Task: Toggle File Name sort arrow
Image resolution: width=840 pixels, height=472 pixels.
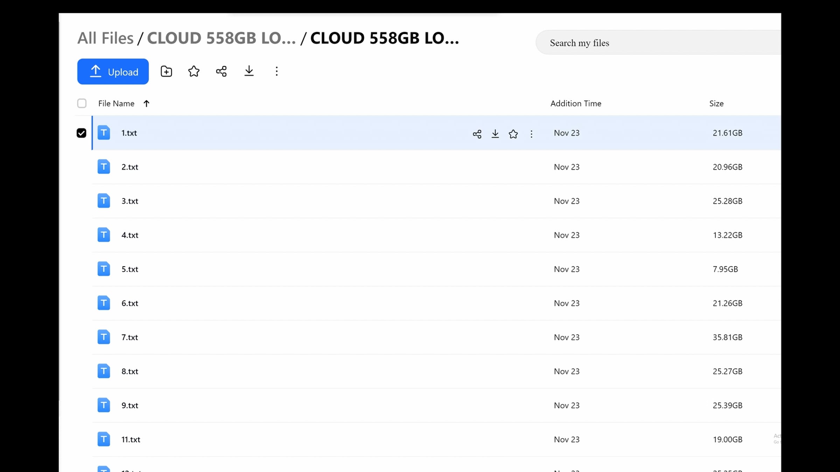Action: [x=146, y=103]
